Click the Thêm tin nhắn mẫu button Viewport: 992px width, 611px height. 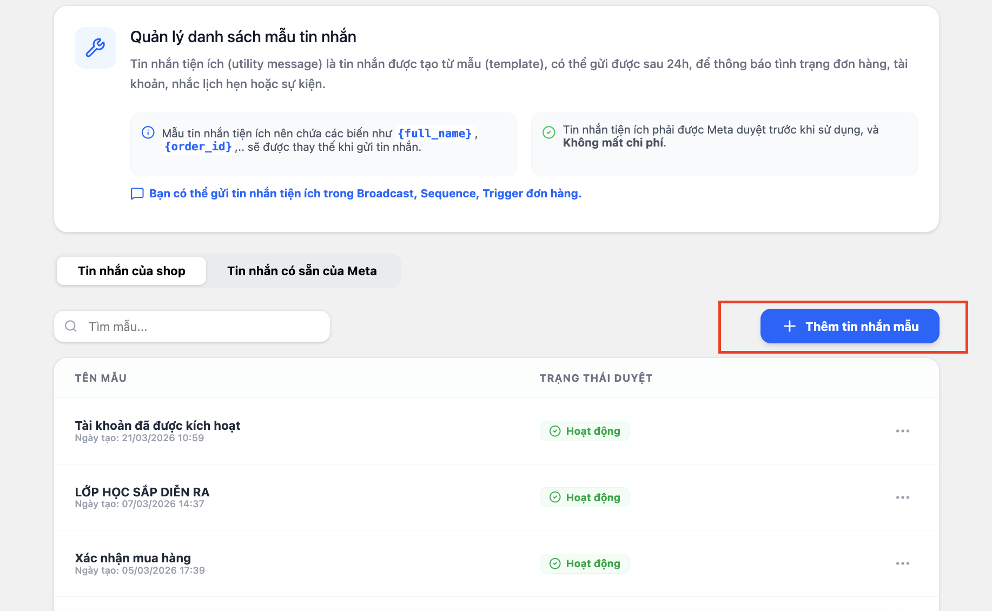coord(849,326)
